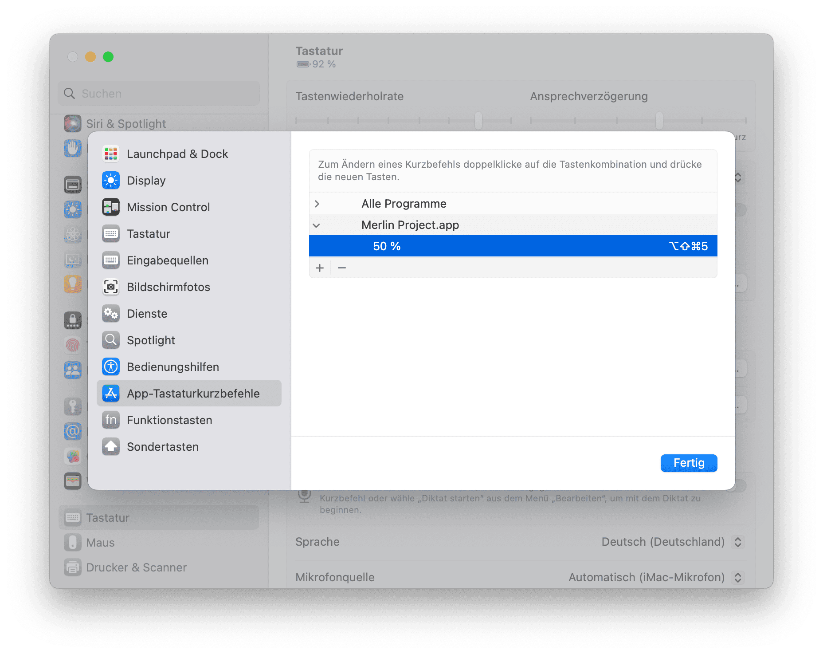Viewport: 823px width, 654px height.
Task: Click the Bedienungshilfen accessibility icon
Action: tap(111, 367)
